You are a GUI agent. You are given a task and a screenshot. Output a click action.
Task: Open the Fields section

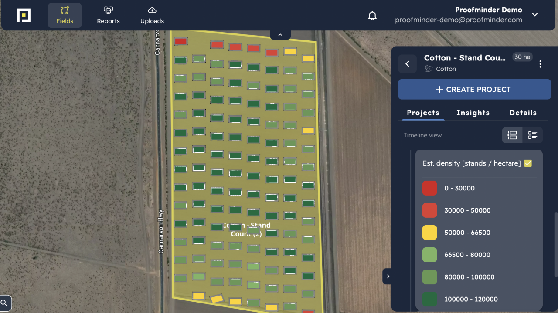(65, 16)
